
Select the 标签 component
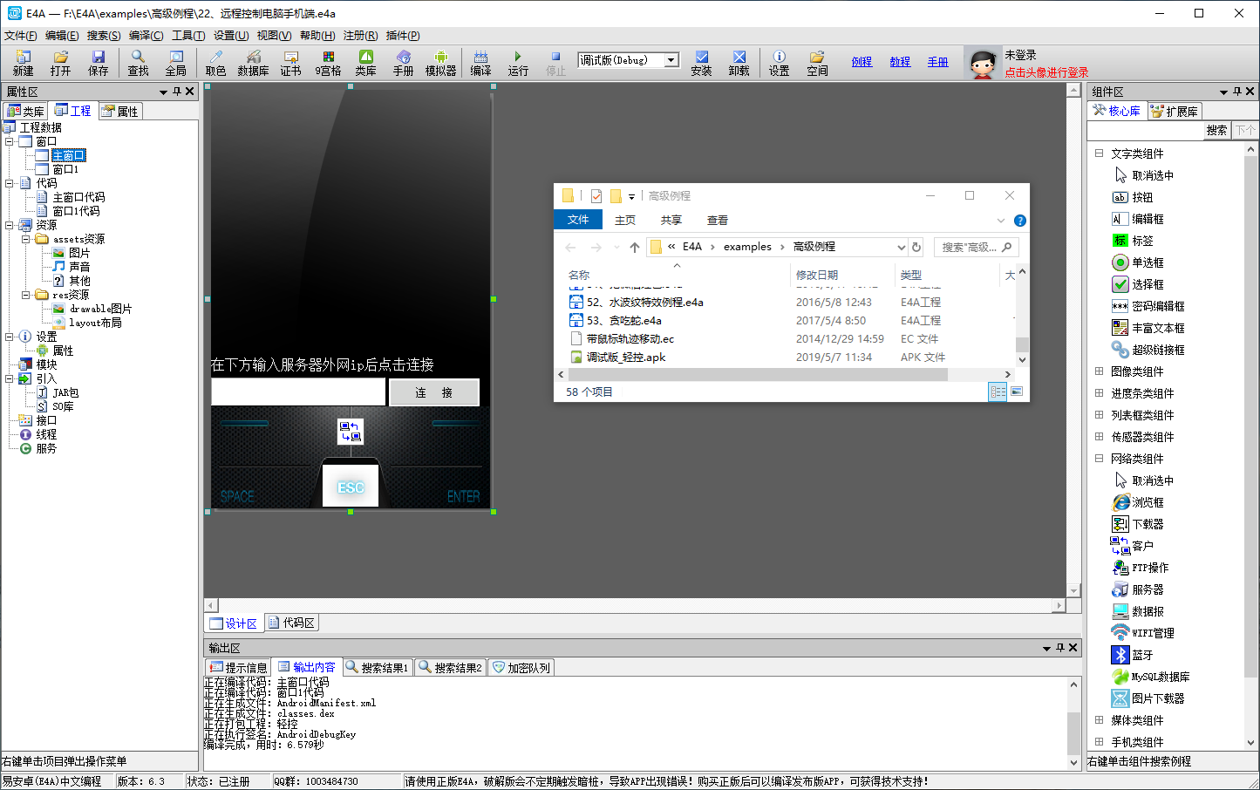click(x=1133, y=241)
